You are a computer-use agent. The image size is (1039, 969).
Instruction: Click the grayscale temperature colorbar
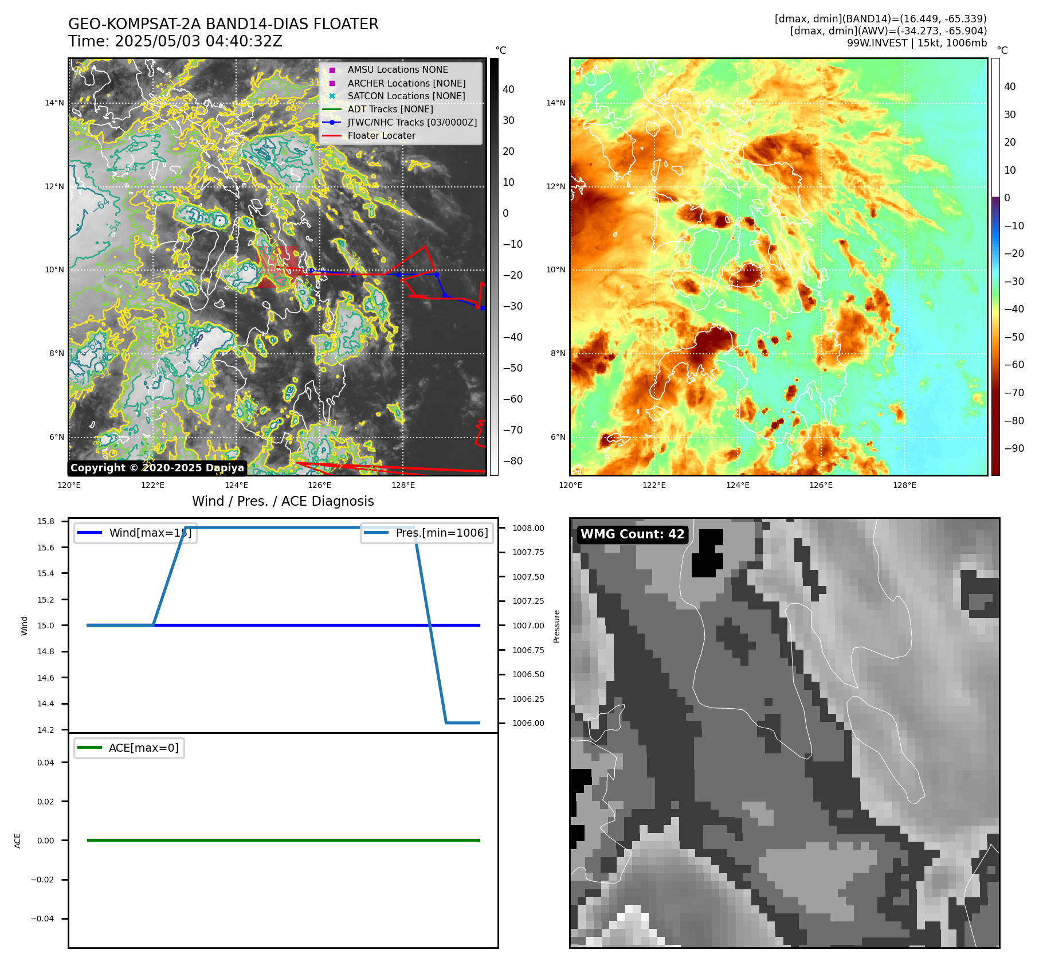494,267
